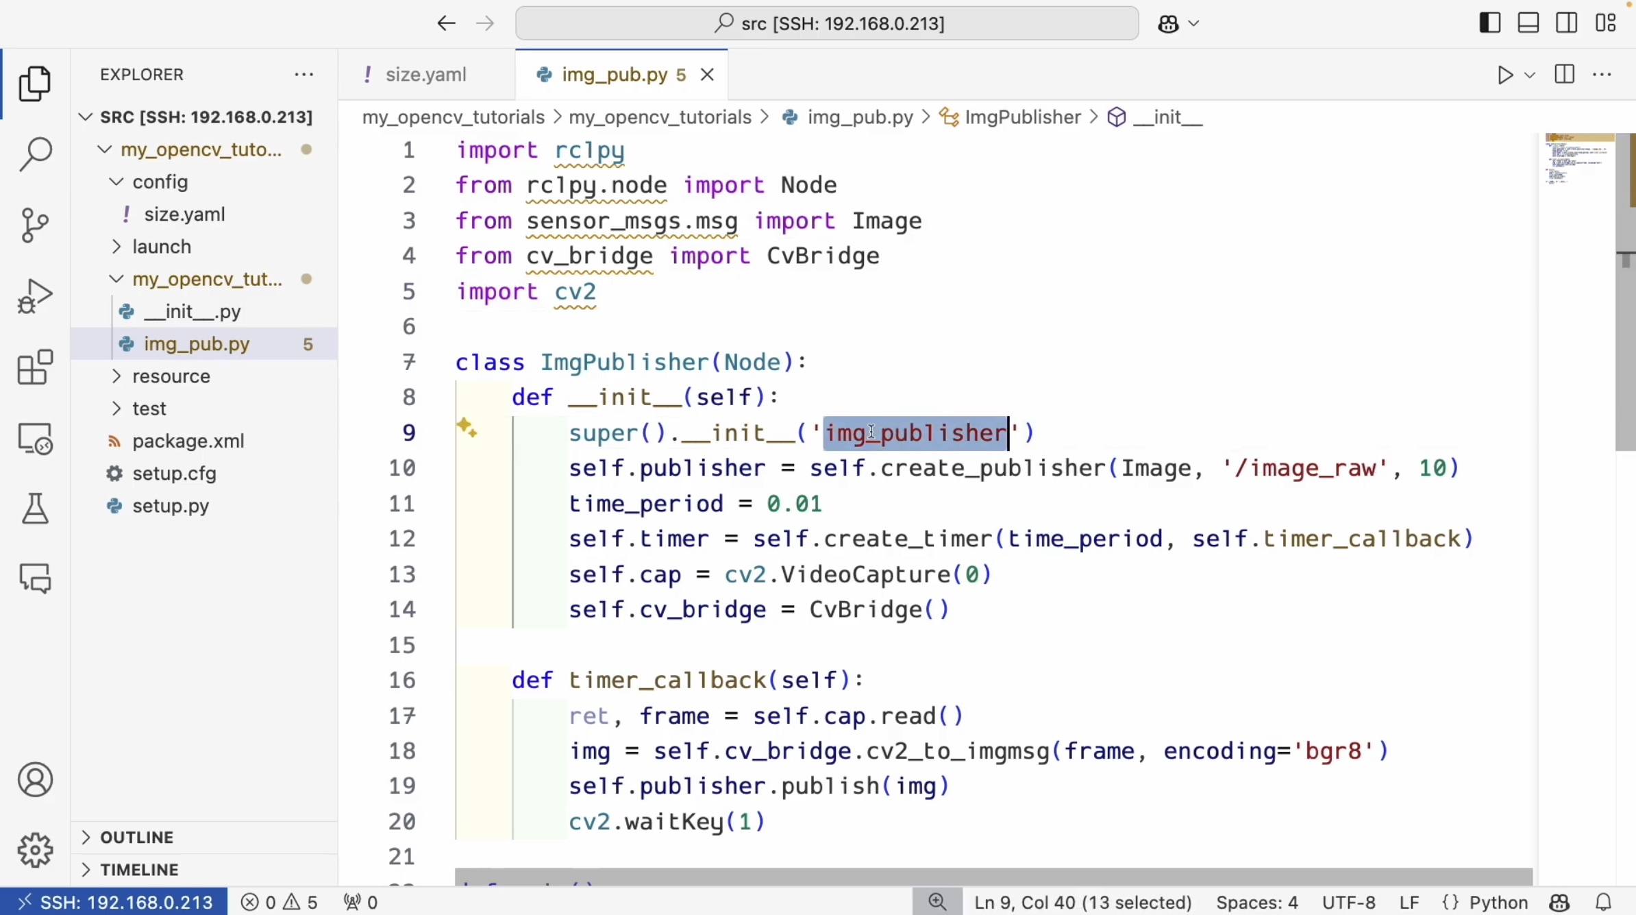Screen dimensions: 1636x915
Task: Toggle the secondary side bar visibility
Action: [1567, 23]
